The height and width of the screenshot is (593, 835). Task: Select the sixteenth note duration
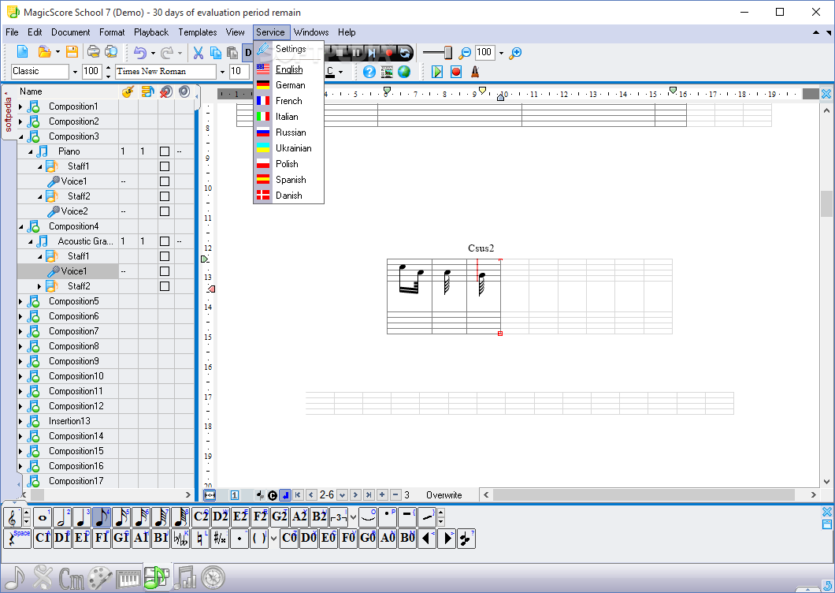tap(121, 517)
